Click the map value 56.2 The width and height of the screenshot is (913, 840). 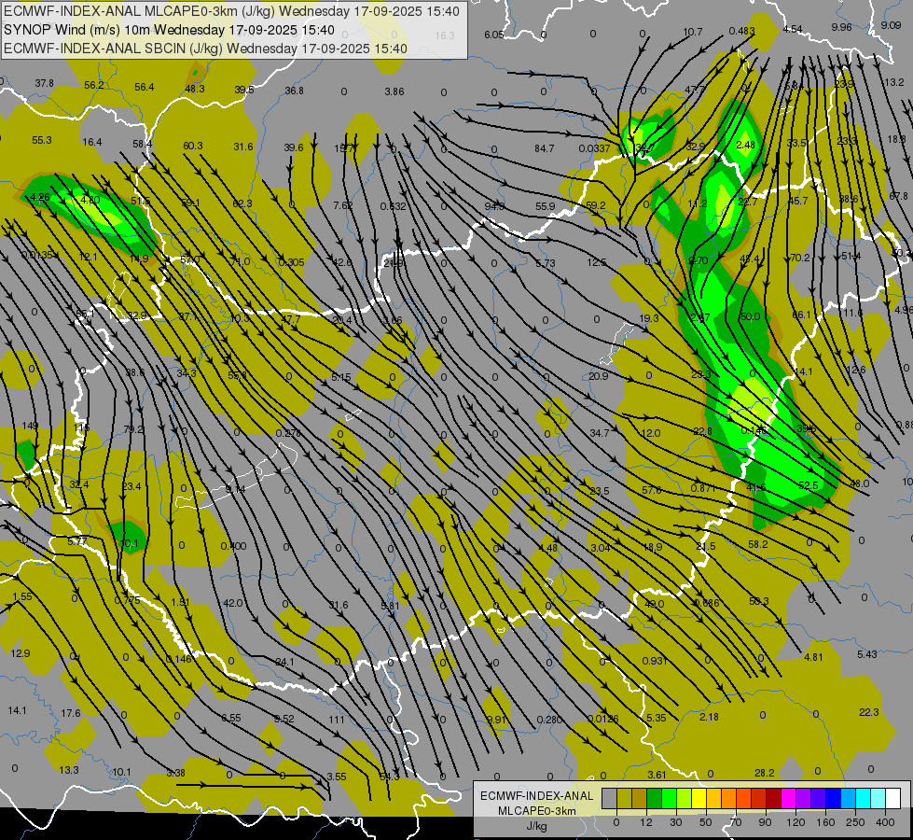click(94, 85)
